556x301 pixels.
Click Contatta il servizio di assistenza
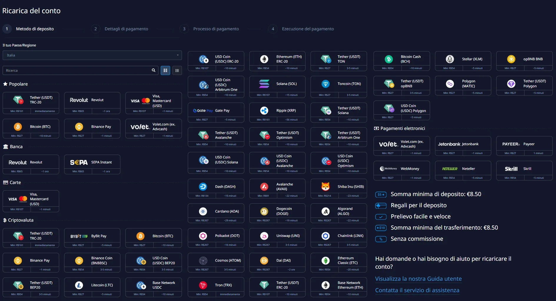[x=417, y=290]
